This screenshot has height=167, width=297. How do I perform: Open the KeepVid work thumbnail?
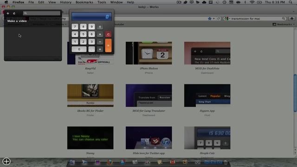point(90,53)
